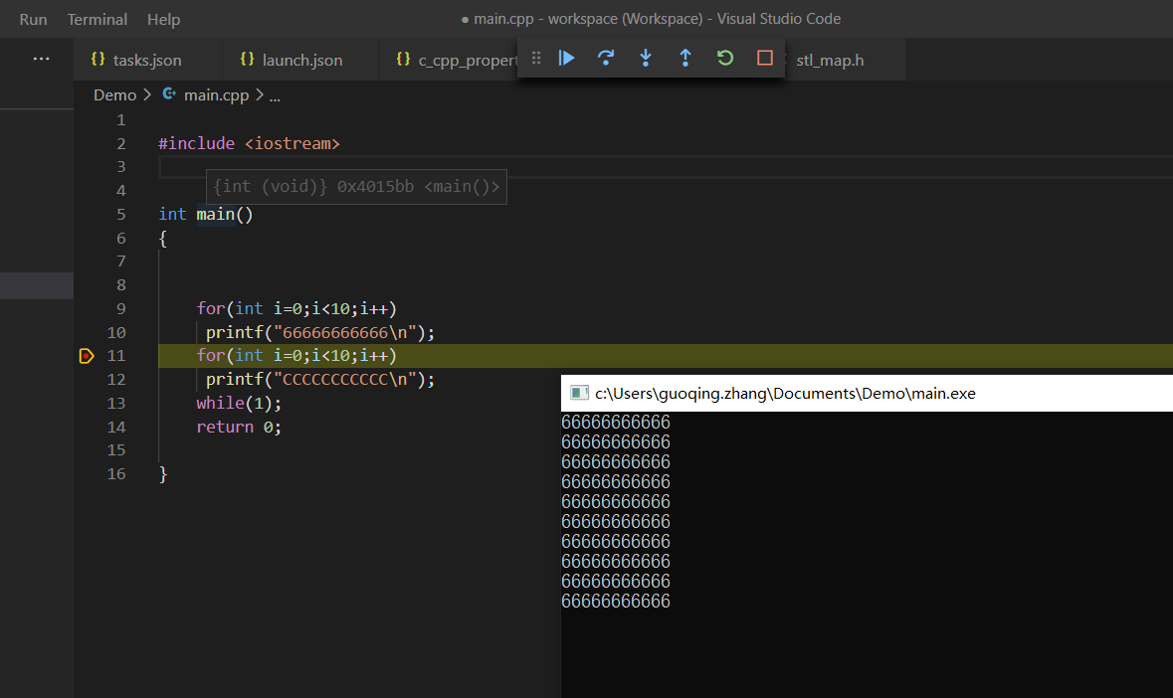The width and height of the screenshot is (1173, 698).
Task: Switch to the c_cpp_properties tab
Action: [x=449, y=60]
